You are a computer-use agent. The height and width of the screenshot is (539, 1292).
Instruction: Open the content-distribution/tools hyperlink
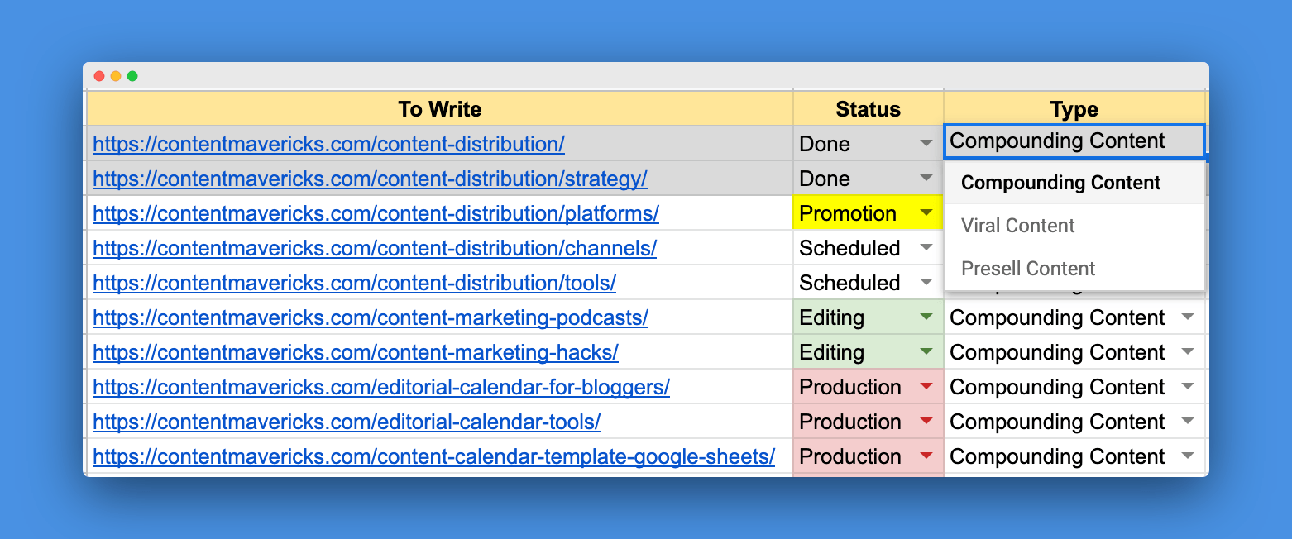(x=354, y=283)
